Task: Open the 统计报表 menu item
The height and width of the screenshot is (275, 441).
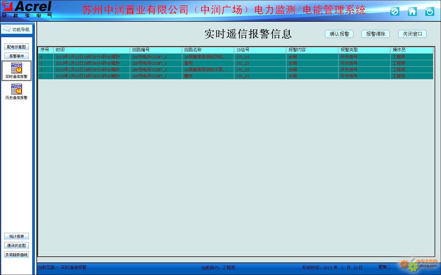Action: [x=17, y=236]
